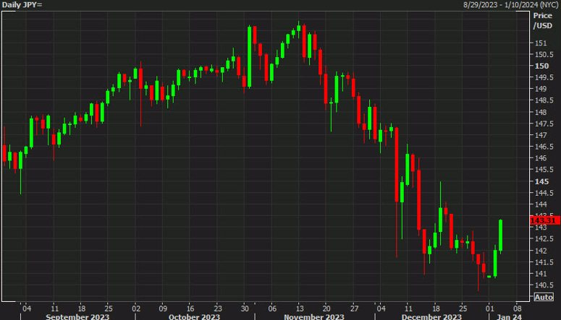This screenshot has width=561, height=320.
Task: Click the 08 January date tick
Action: [518, 308]
